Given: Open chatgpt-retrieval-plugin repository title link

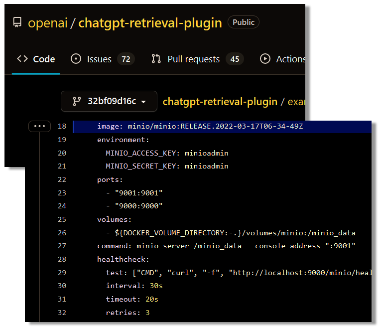Looking at the screenshot, I should tap(150, 23).
